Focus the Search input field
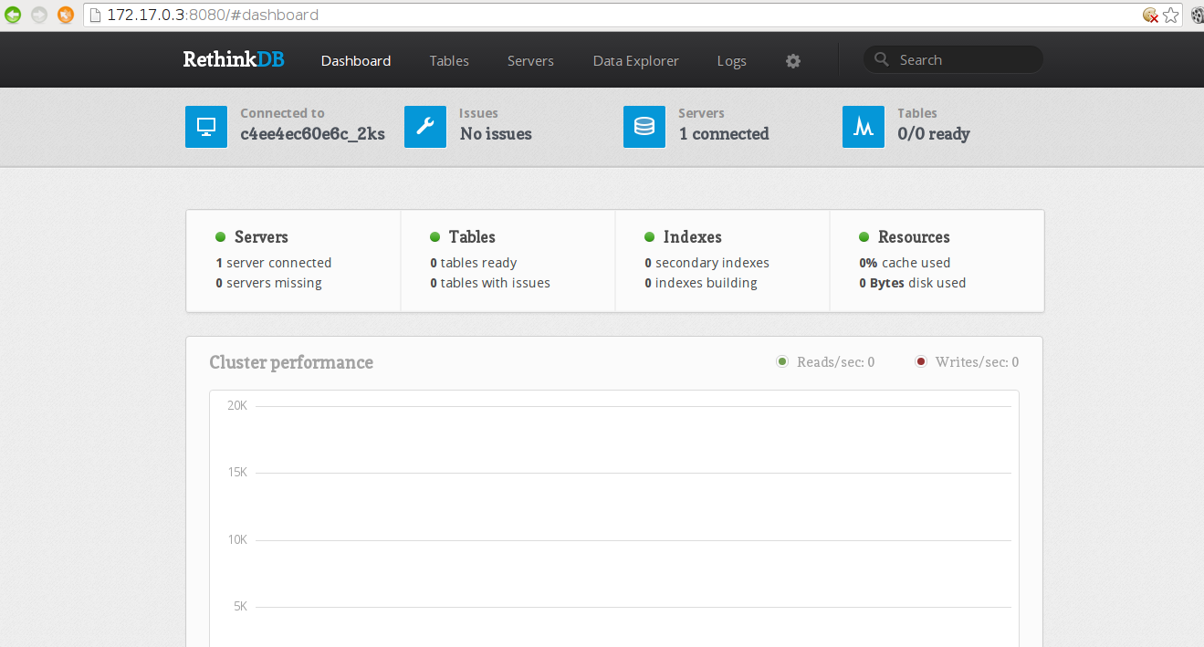The width and height of the screenshot is (1204, 647). pos(963,60)
